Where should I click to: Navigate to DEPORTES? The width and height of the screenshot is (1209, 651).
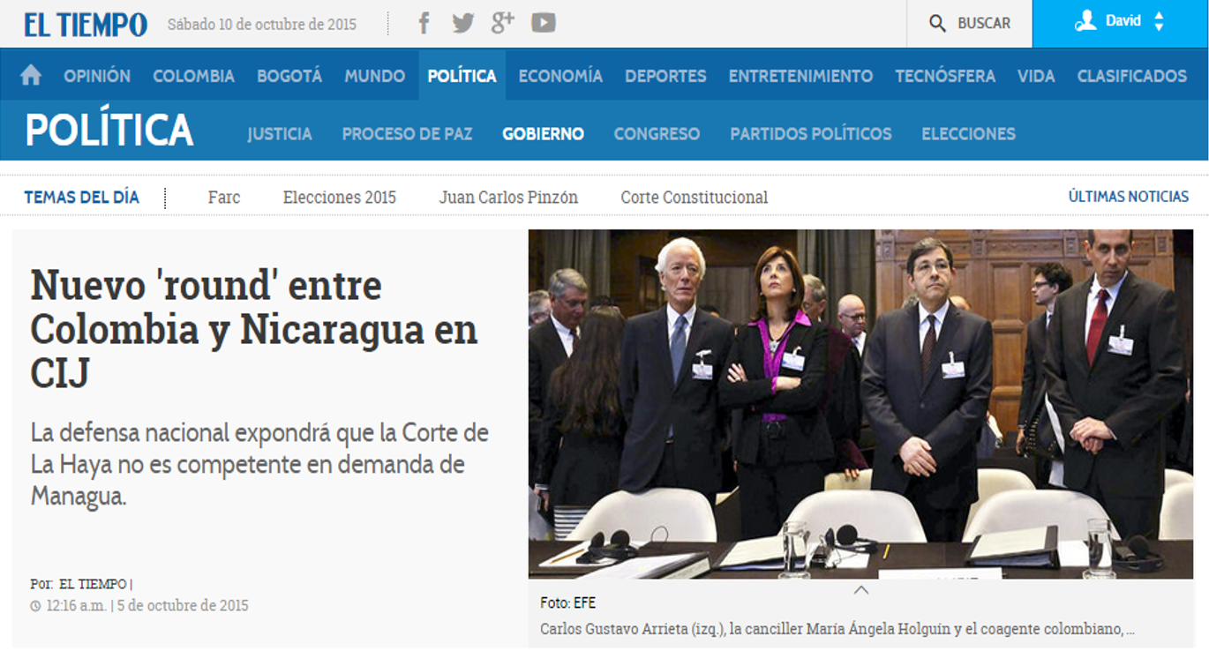coord(665,76)
